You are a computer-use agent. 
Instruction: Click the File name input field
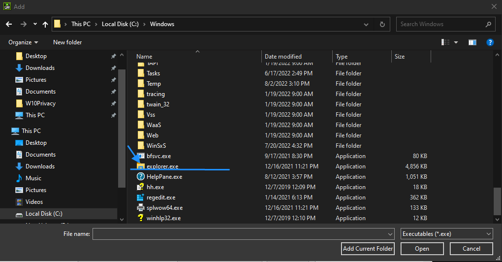(243, 234)
